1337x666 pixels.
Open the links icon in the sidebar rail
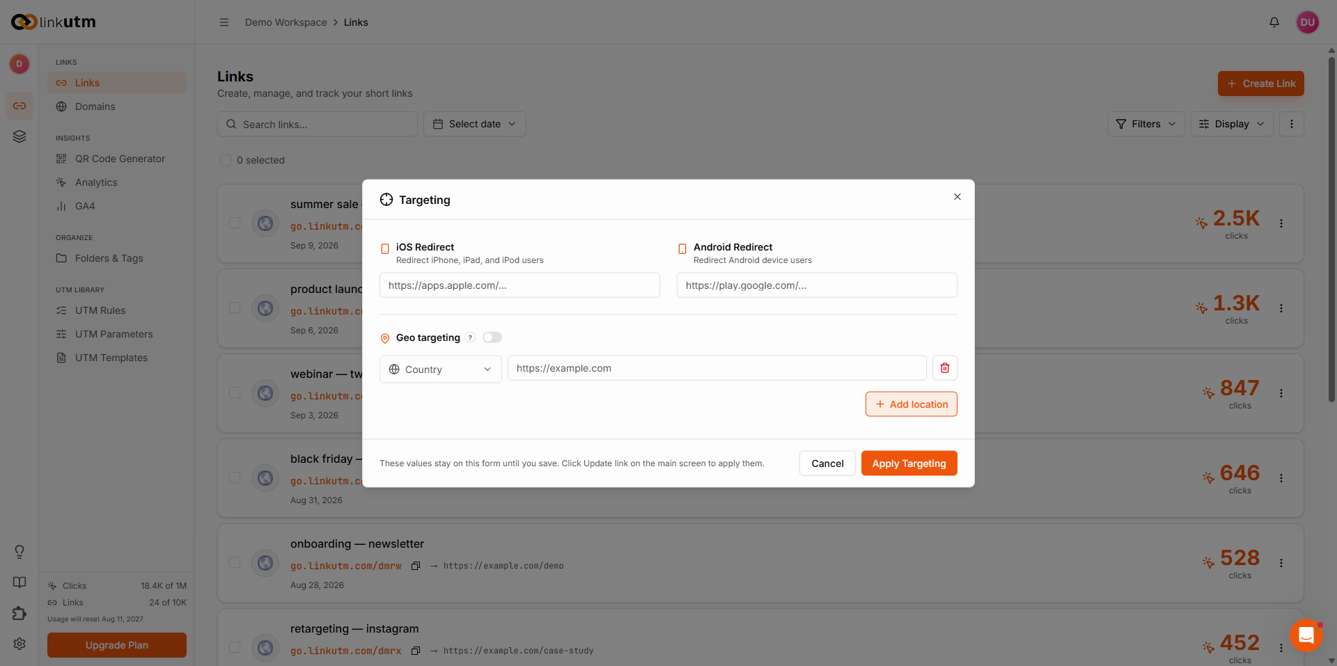(x=19, y=106)
